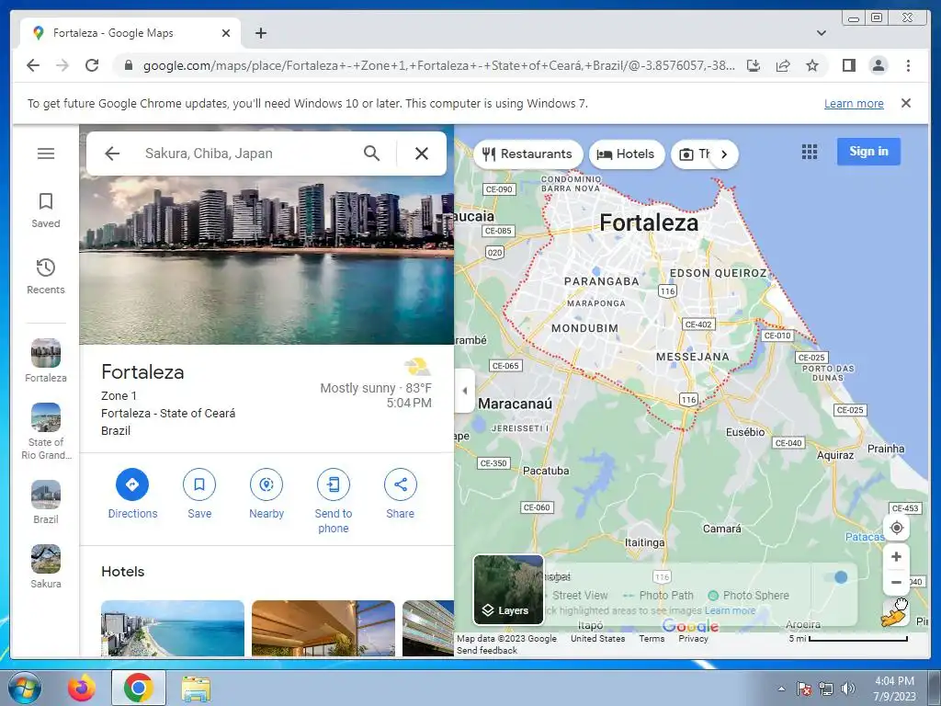The image size is (941, 706).
Task: Click the United States region link
Action: click(x=597, y=639)
